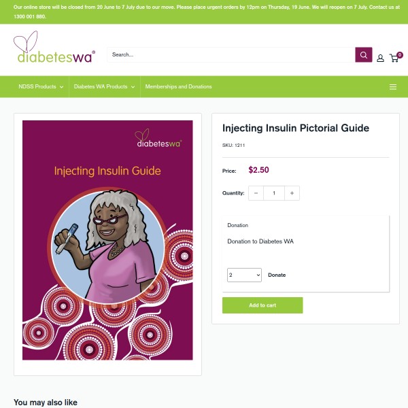Click the Injecting Insulin Pictorial Guide title
This screenshot has height=408, width=408.
point(296,128)
